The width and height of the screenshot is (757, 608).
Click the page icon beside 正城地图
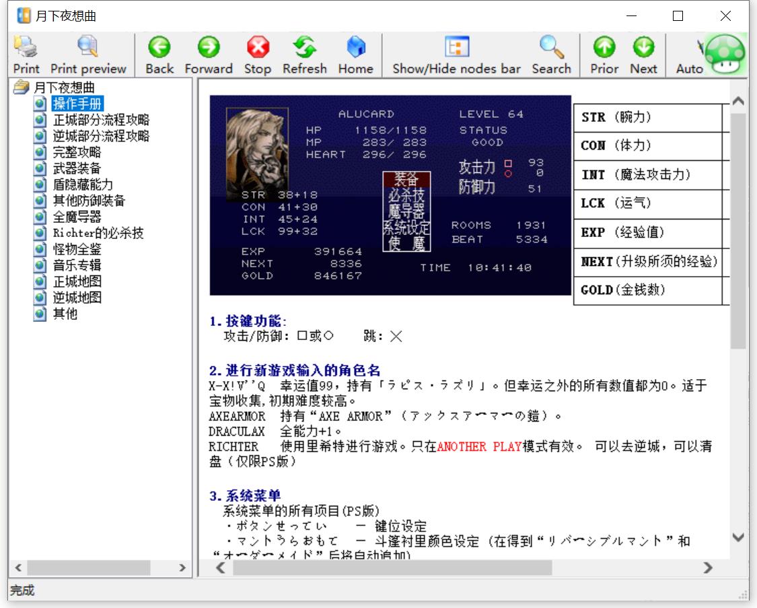tap(40, 281)
